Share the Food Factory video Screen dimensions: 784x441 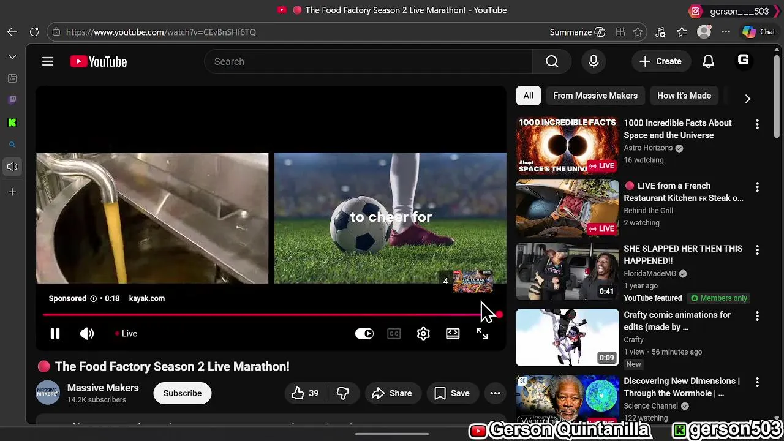point(392,393)
